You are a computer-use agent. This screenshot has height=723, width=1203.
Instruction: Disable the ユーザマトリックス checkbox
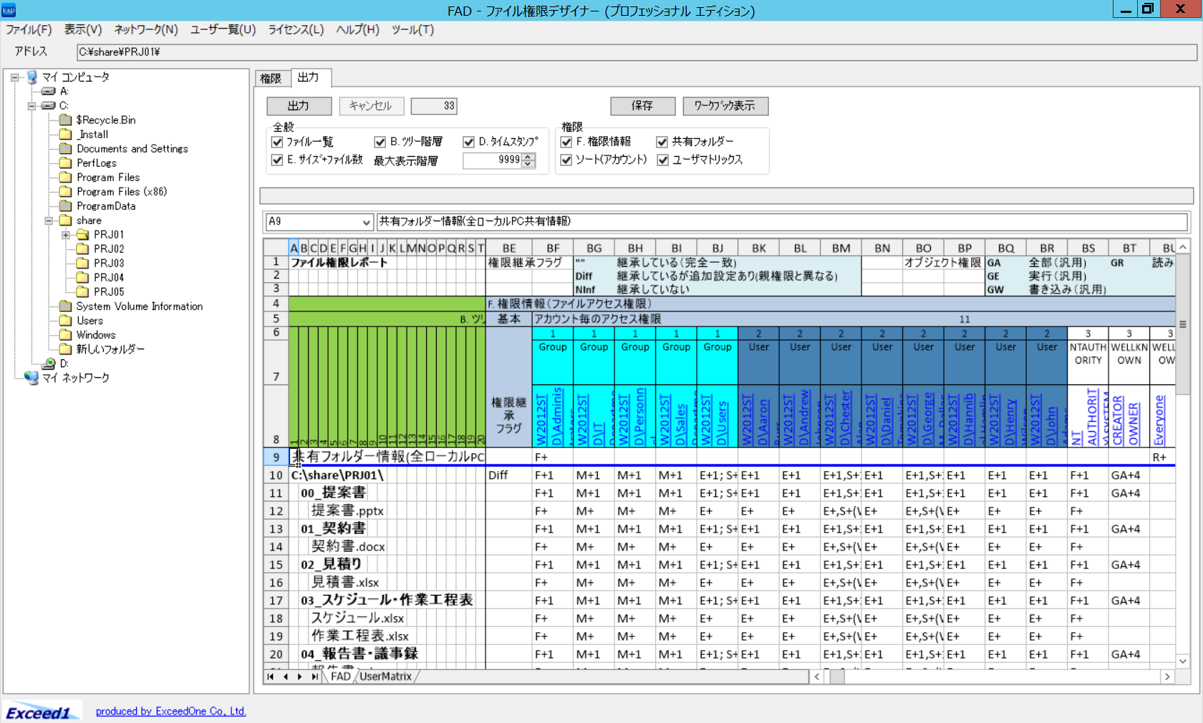[662, 160]
